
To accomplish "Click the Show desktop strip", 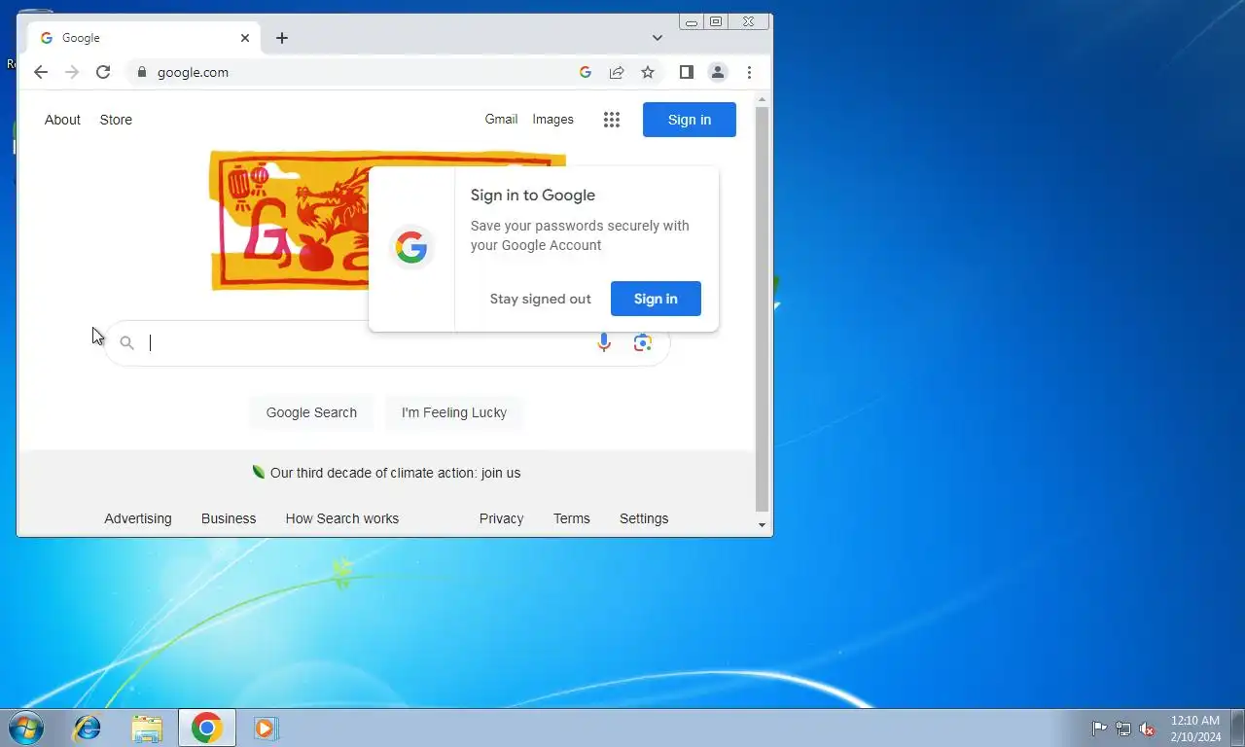I will click(x=1237, y=728).
